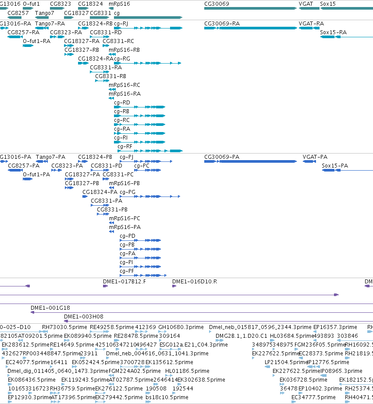Open the O-fut1-PA protein label

(x=36, y=175)
